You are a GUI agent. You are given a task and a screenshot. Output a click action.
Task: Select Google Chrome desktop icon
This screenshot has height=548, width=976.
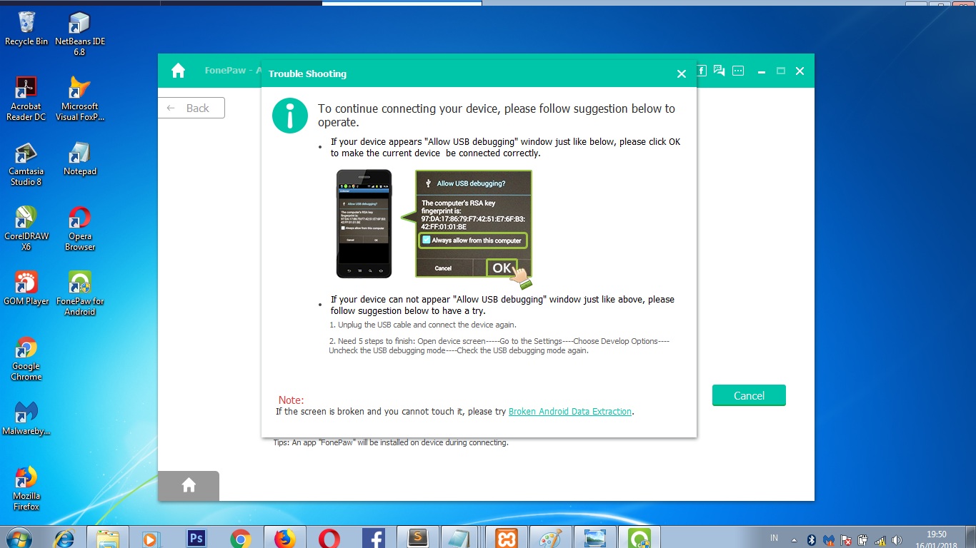[x=26, y=359]
